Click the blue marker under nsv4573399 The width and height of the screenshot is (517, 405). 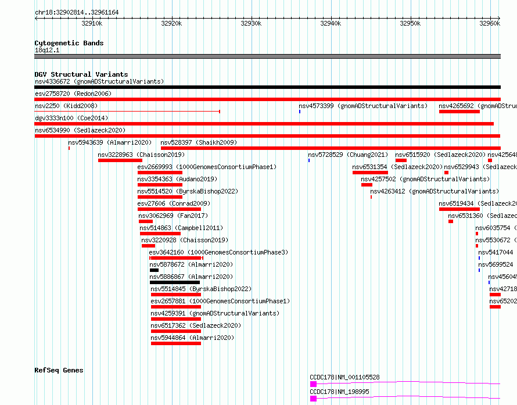(x=300, y=112)
